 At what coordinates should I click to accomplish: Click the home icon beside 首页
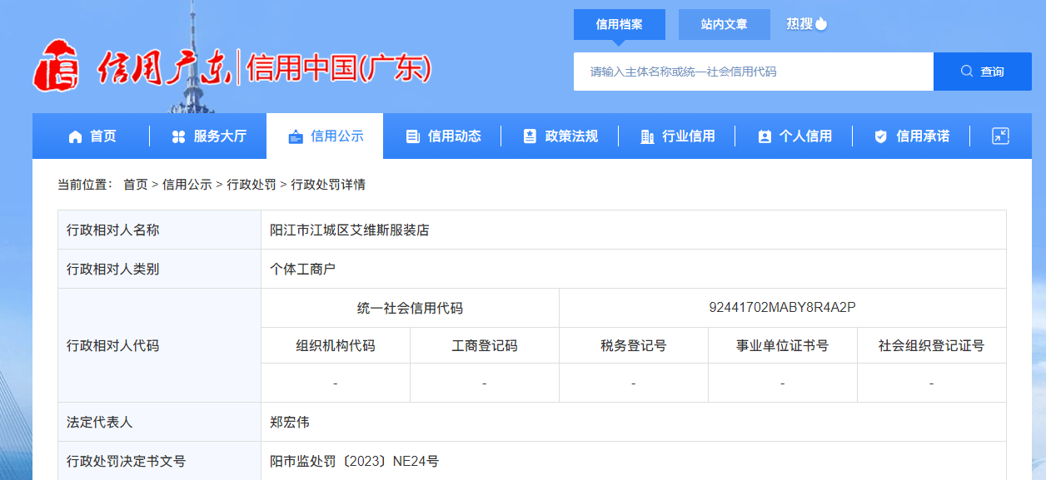click(x=76, y=136)
